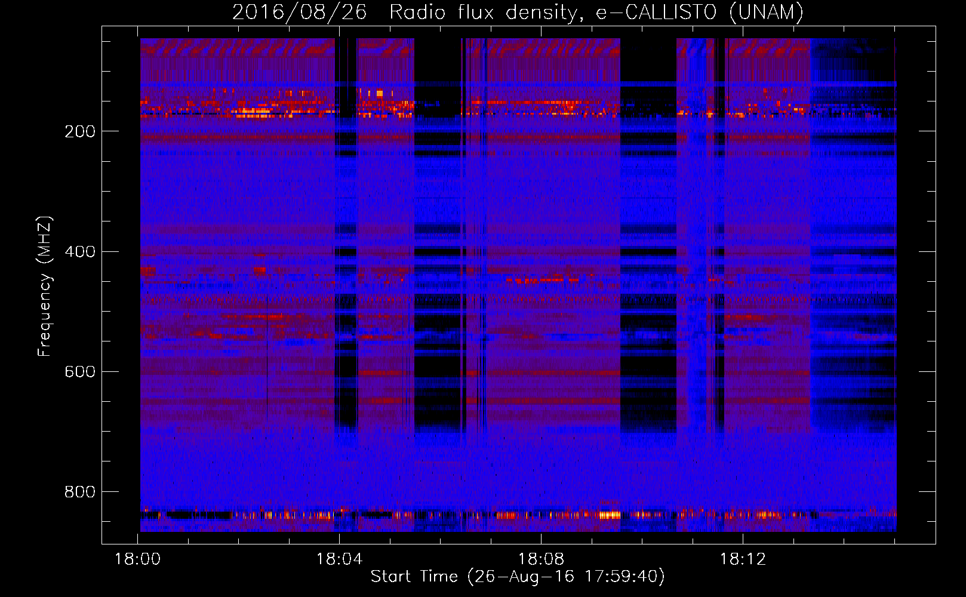Image resolution: width=966 pixels, height=597 pixels.
Task: Click the 18:04 time tick label
Action: pos(340,559)
